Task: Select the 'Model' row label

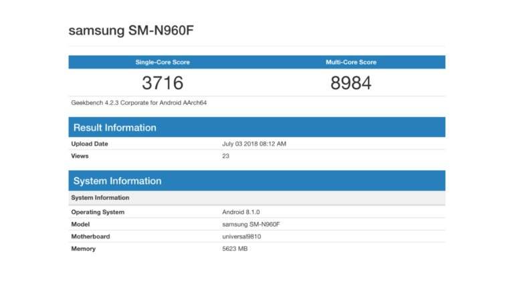Action: [80, 224]
